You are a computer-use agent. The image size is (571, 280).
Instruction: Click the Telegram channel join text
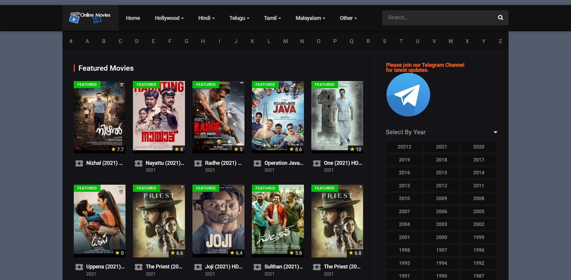tap(425, 67)
